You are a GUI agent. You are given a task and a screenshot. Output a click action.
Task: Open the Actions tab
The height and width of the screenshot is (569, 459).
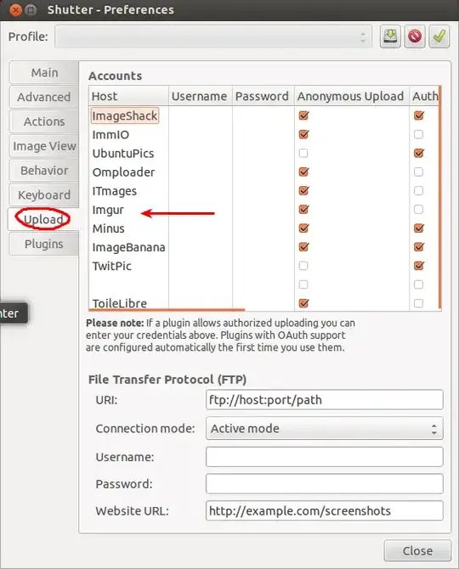click(x=44, y=121)
